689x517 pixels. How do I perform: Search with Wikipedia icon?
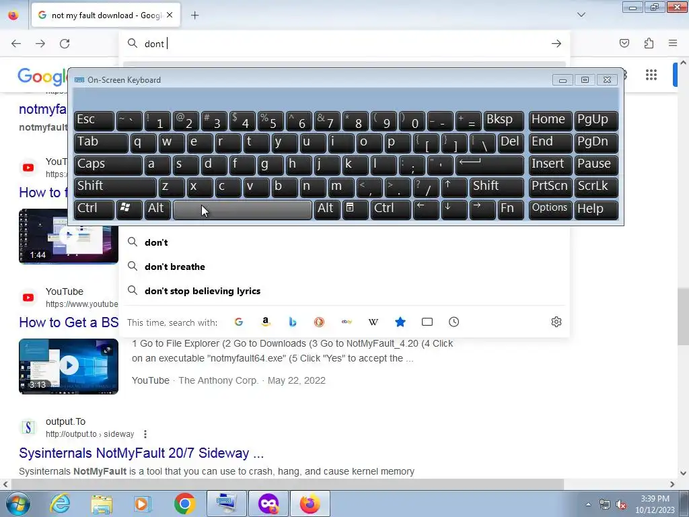click(x=373, y=322)
